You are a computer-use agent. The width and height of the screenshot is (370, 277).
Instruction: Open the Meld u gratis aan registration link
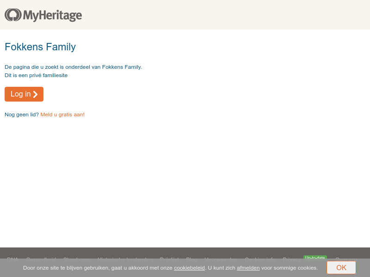click(x=62, y=114)
